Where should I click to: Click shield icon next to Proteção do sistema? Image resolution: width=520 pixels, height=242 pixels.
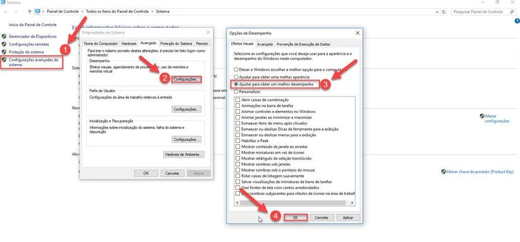4,52
